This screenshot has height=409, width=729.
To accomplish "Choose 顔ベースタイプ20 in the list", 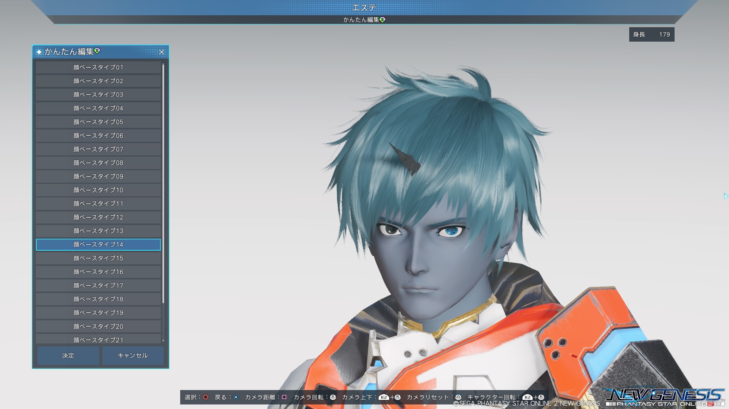I will (x=98, y=326).
